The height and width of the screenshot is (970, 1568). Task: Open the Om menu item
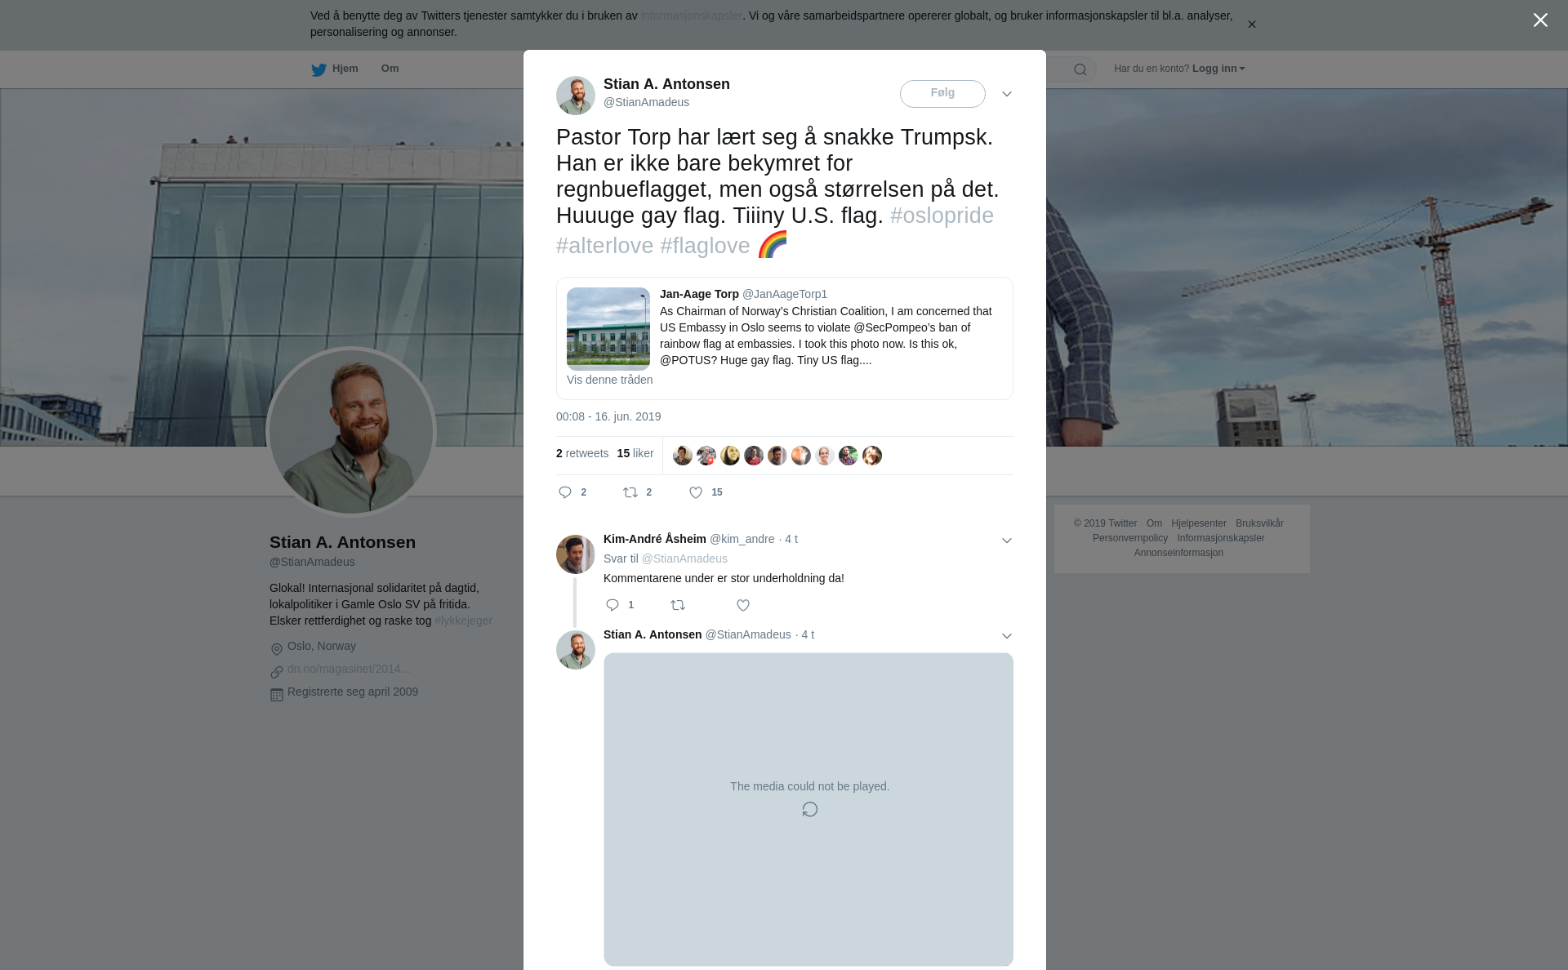click(x=390, y=69)
